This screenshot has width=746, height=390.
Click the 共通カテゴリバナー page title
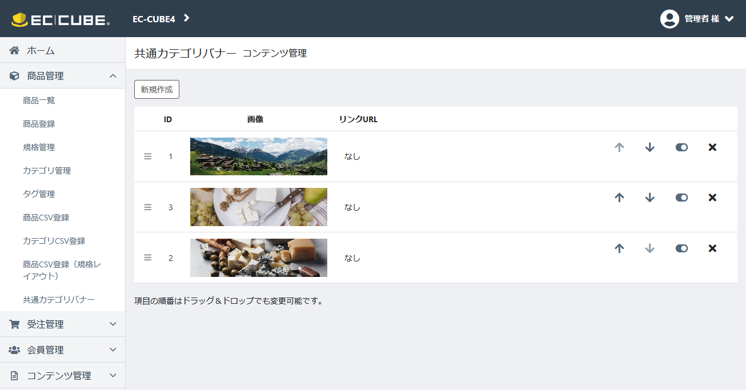(x=185, y=54)
